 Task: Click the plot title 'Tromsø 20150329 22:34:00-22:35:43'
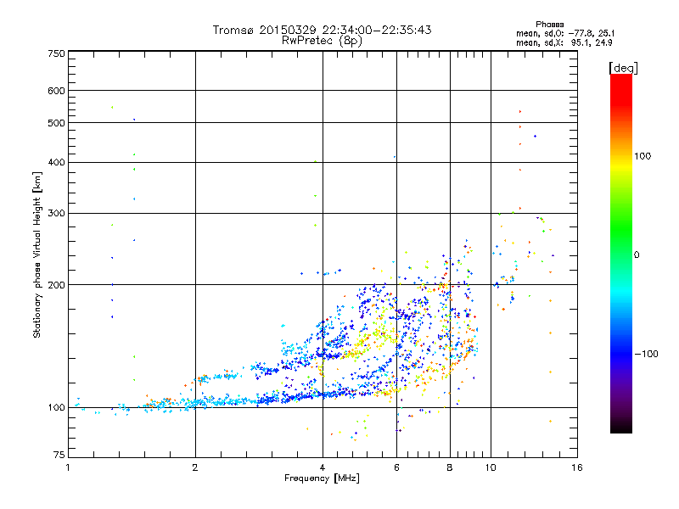[x=322, y=30]
